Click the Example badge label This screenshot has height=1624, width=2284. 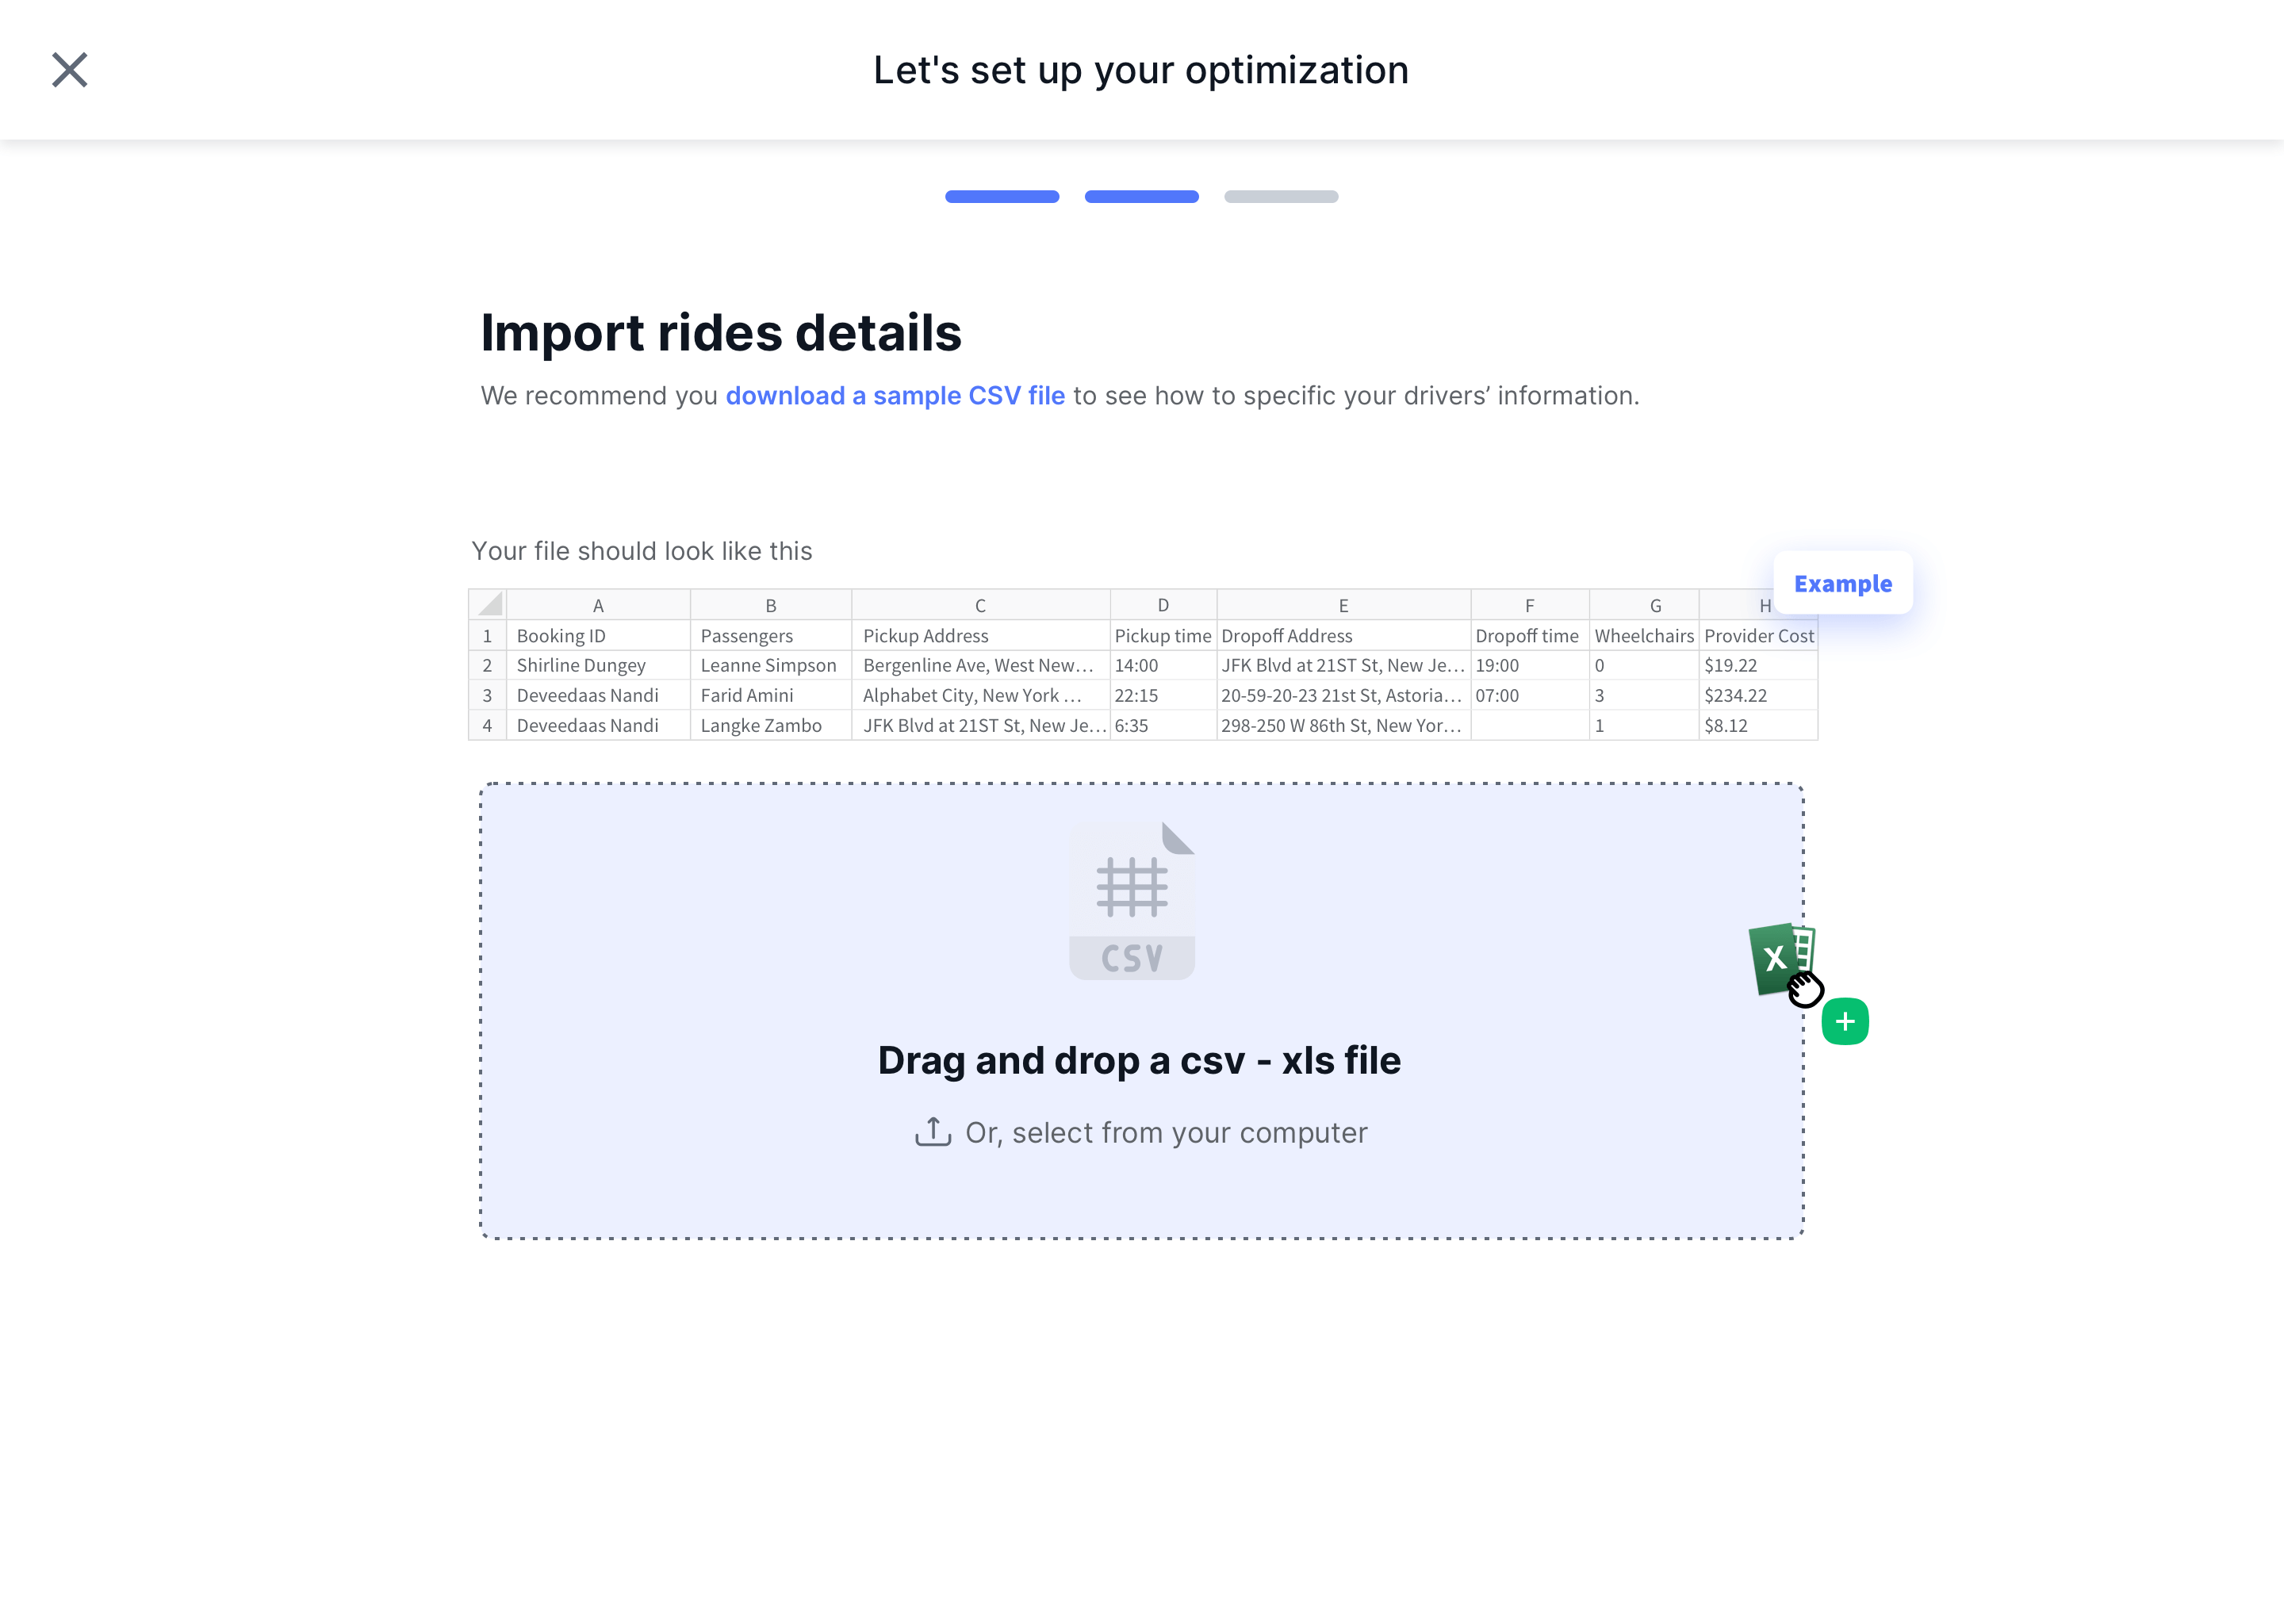click(x=1842, y=583)
